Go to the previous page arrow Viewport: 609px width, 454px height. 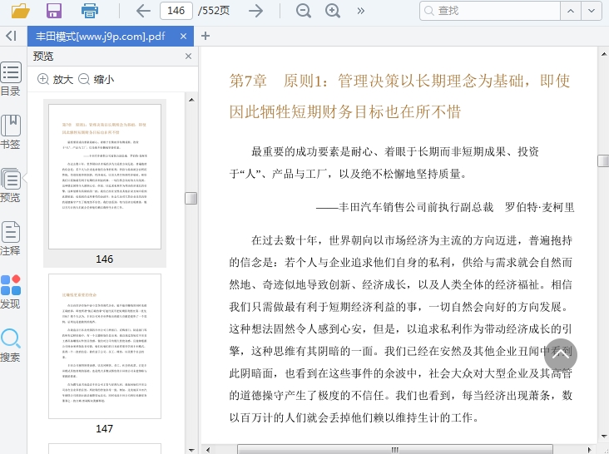pos(143,11)
